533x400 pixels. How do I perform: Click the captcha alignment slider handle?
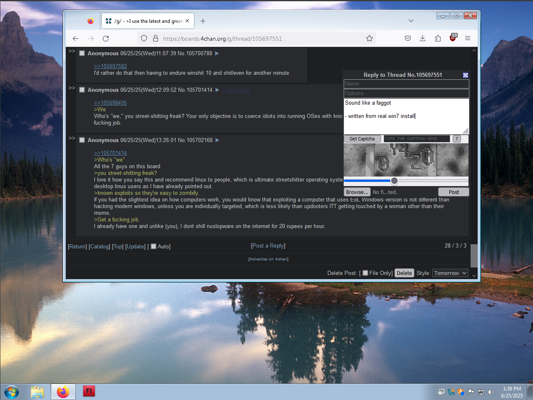[394, 181]
